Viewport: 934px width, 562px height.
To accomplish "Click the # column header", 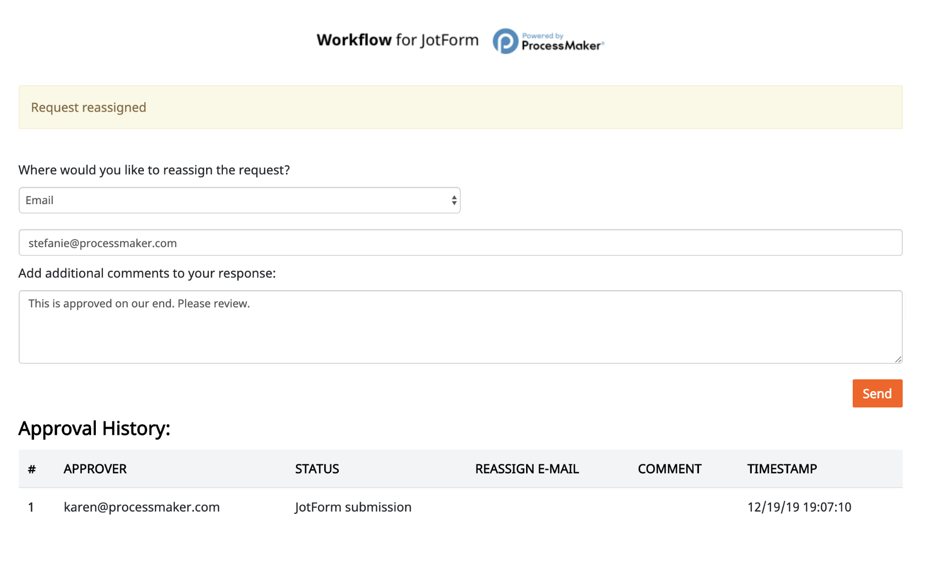I will [32, 469].
